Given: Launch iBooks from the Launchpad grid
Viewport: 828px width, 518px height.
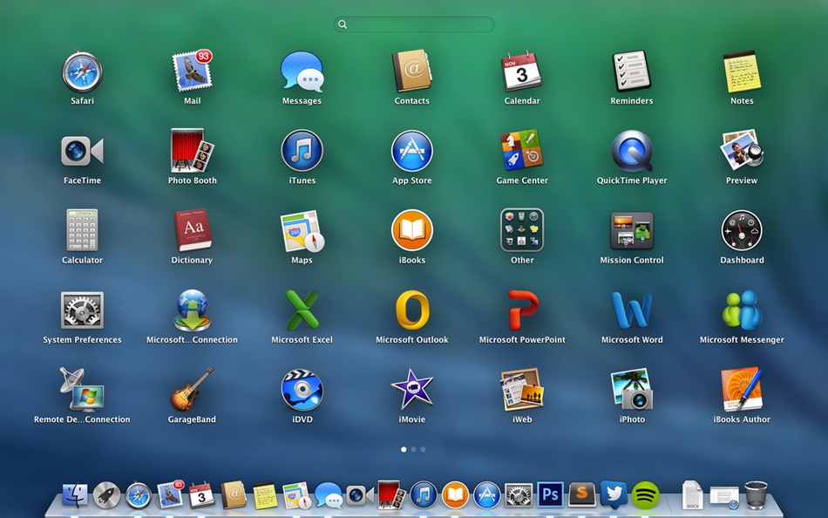Looking at the screenshot, I should (x=412, y=230).
